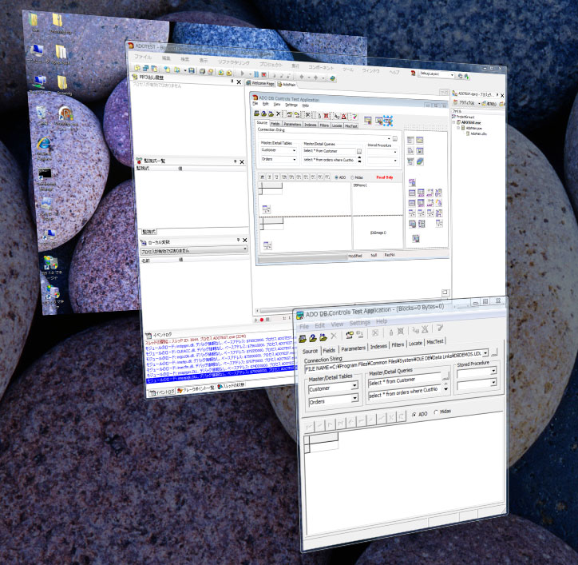
Task: Open the call stack panel's pin icon
Action: click(x=232, y=82)
